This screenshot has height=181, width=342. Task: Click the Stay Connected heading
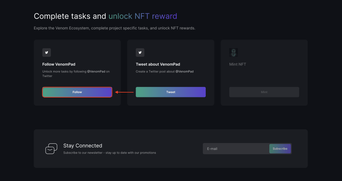click(83, 146)
